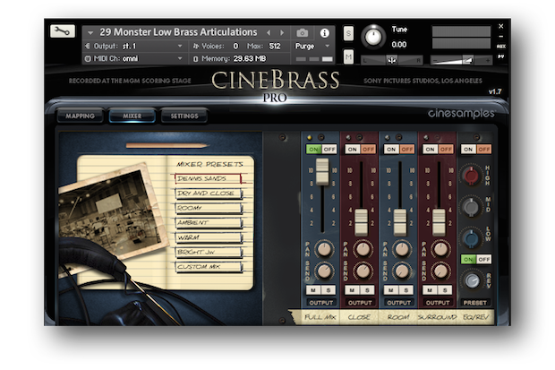Open the Purge dropdown menu
This screenshot has width=555, height=370.
tap(312, 46)
